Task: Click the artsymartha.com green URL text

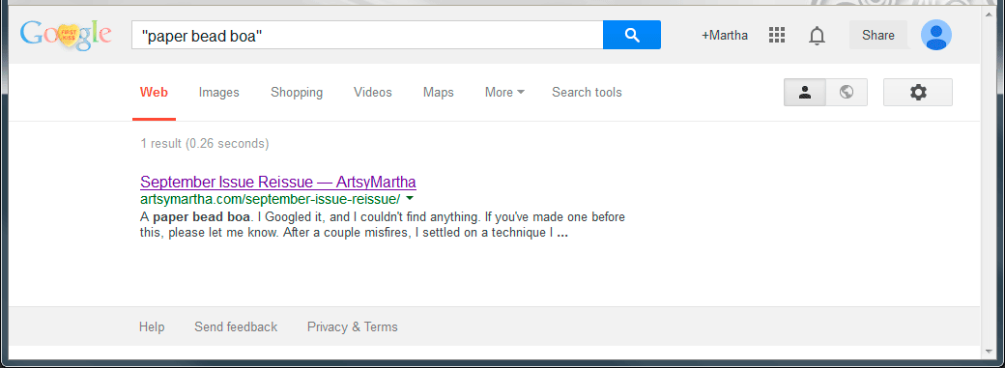Action: (x=271, y=198)
